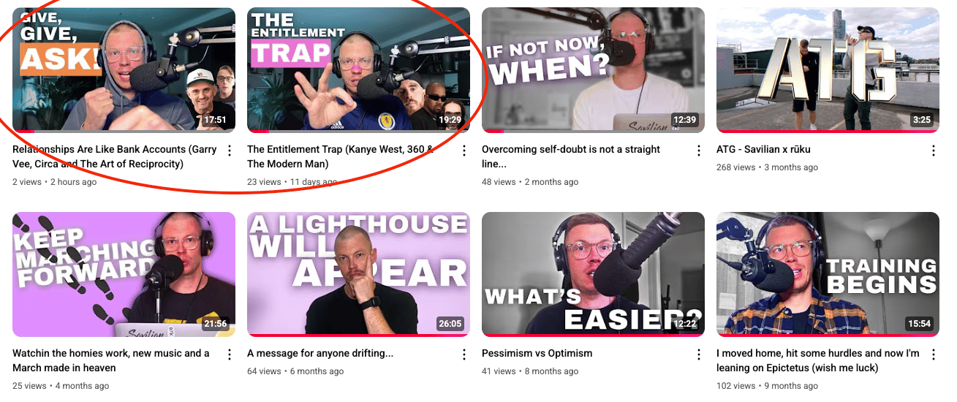
Task: Play The Entitlement Trap thumbnail
Action: coord(358,70)
